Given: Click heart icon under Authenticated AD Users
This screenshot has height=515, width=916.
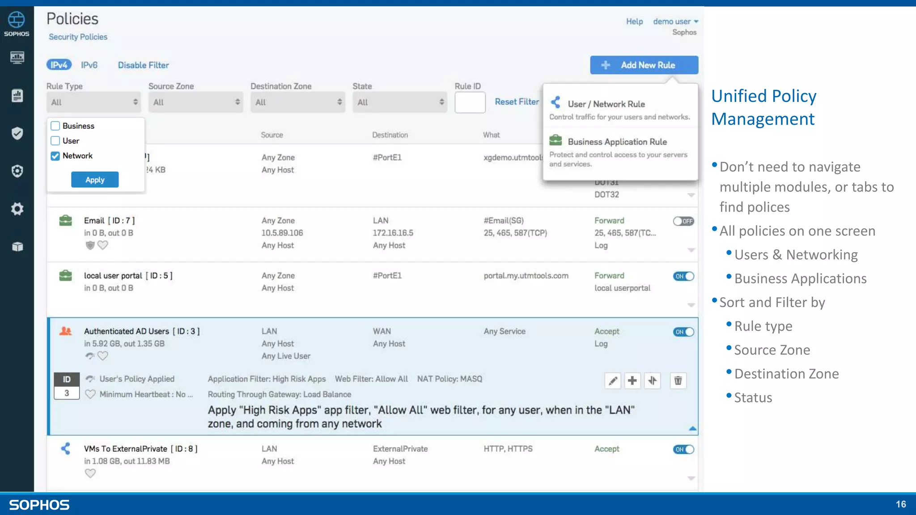Looking at the screenshot, I should [x=103, y=356].
